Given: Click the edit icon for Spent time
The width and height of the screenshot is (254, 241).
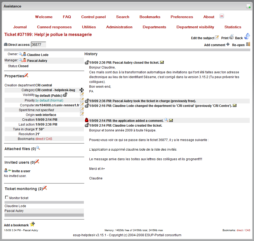Looking at the screenshot, I should pyautogui.click(x=82, y=109).
